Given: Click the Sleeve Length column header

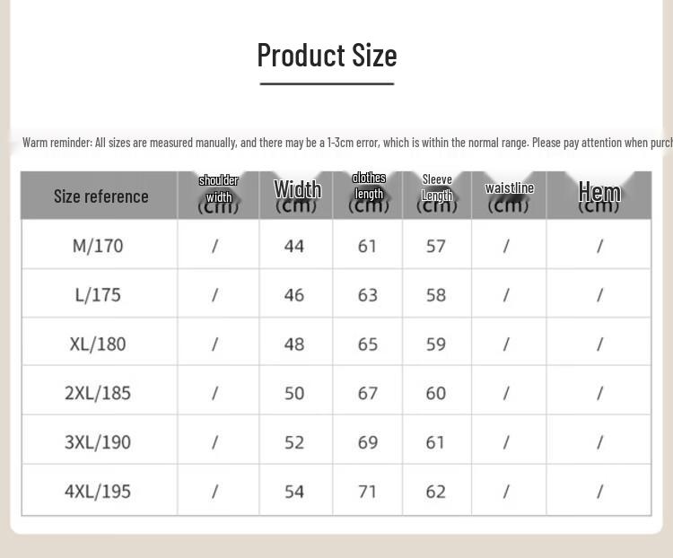Looking at the screenshot, I should click(x=437, y=193).
